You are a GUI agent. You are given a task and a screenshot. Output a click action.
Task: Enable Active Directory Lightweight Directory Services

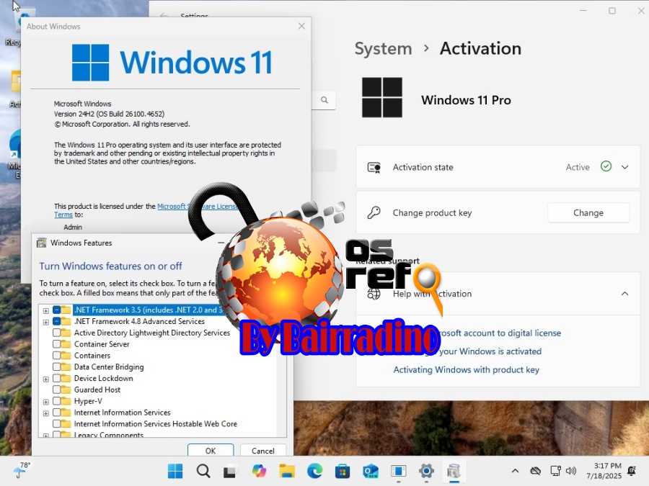coord(57,333)
